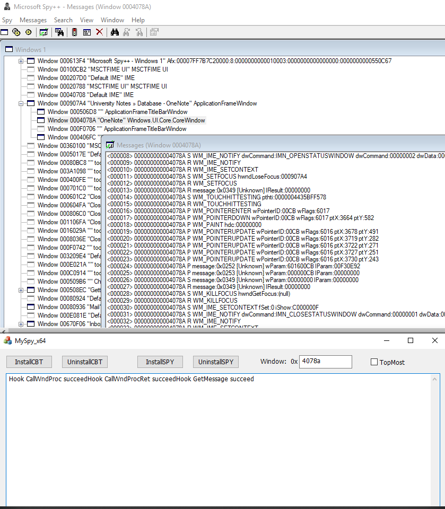The width and height of the screenshot is (445, 509).
Task: Open the Properties toolbar icon
Action: (154, 32)
